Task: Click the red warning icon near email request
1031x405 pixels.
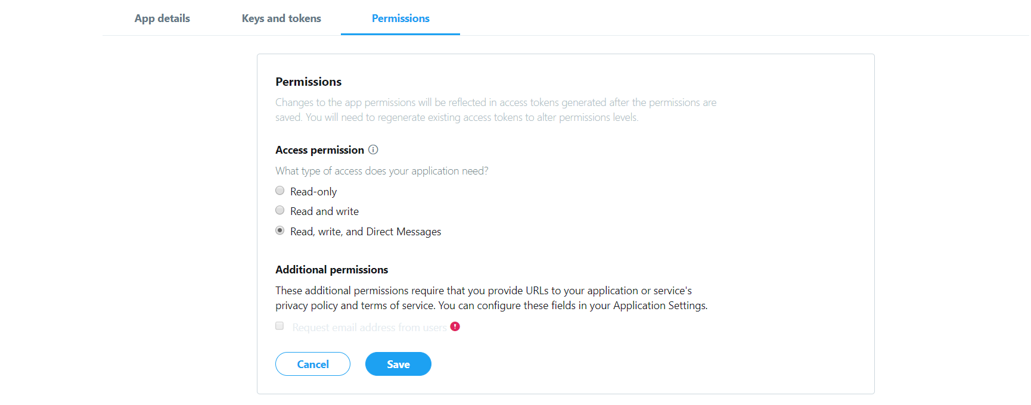Action: click(x=455, y=326)
